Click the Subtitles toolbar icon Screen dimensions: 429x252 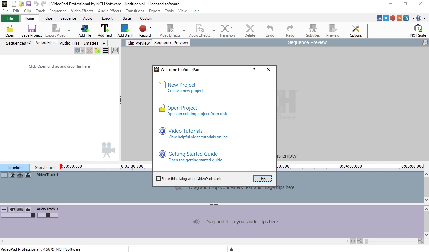[x=313, y=29]
